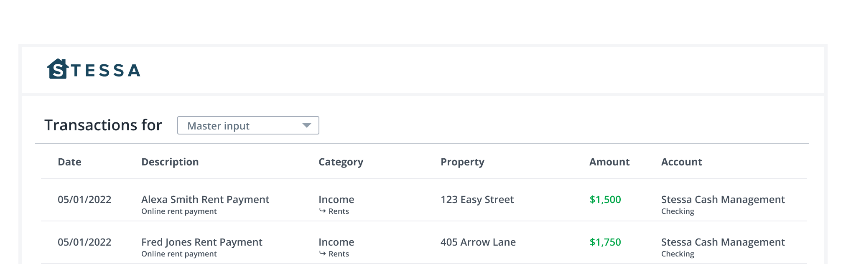
Task: Sort by the Date column header
Action: pyautogui.click(x=69, y=162)
